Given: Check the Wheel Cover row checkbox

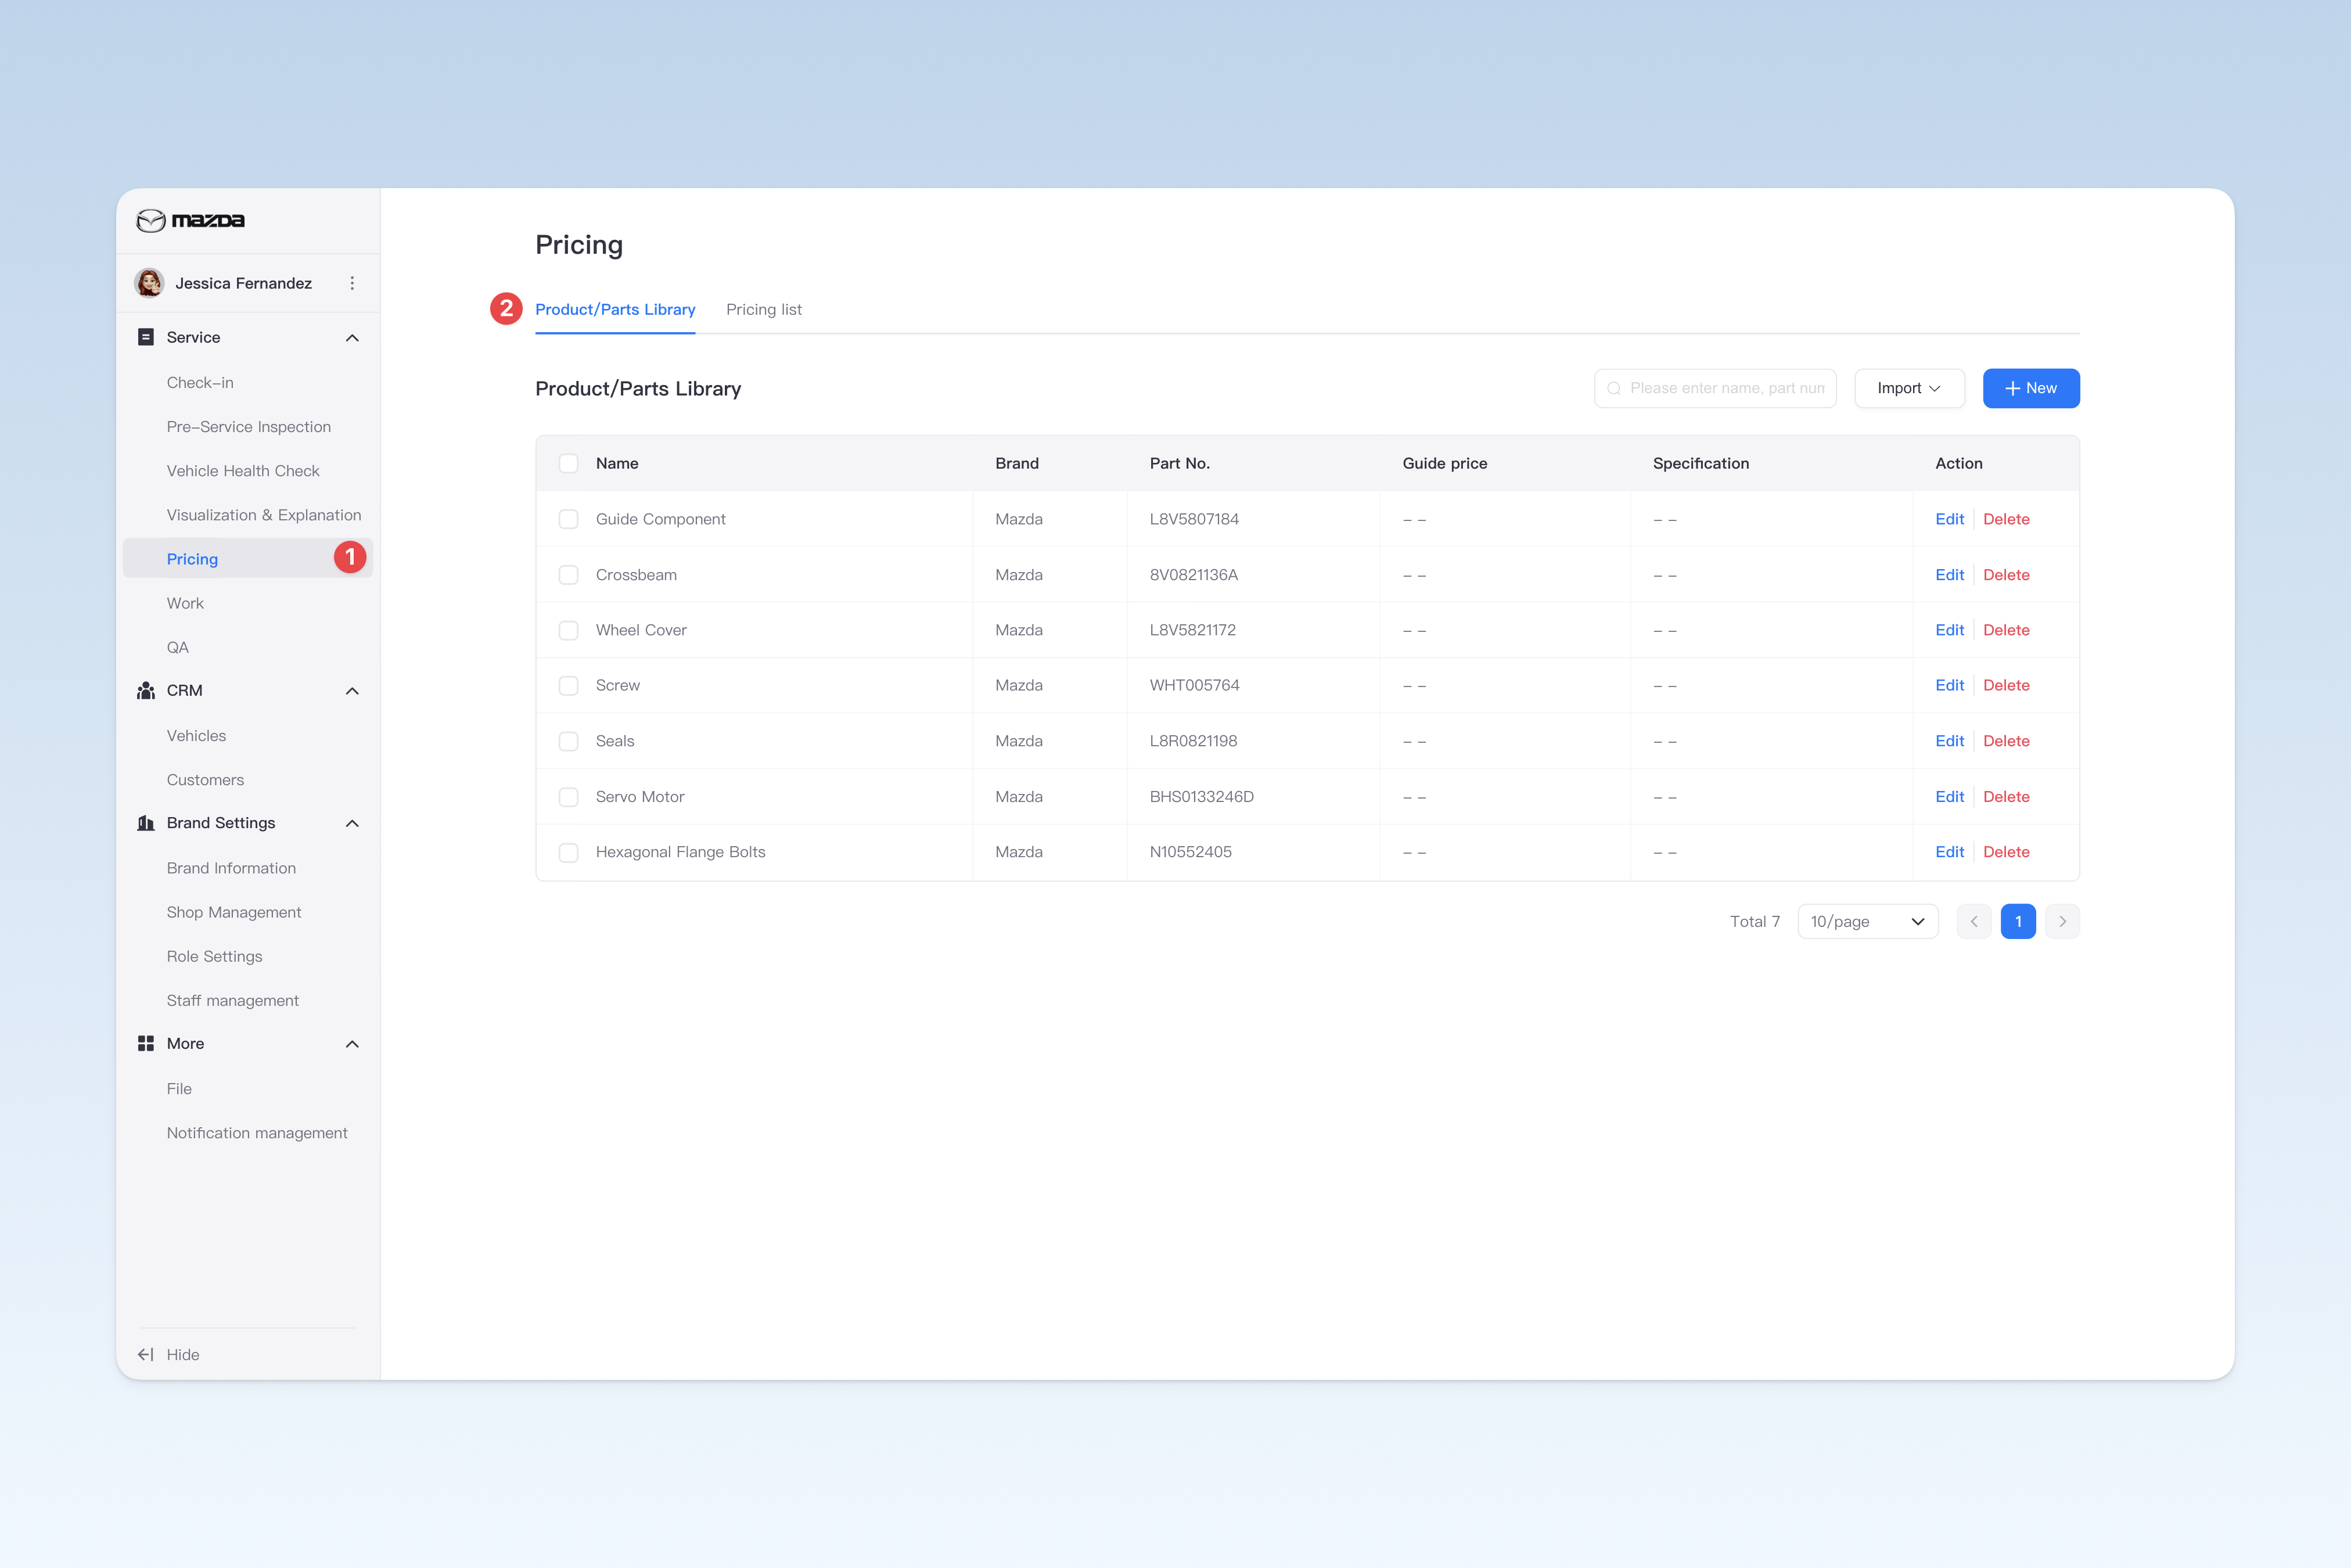Looking at the screenshot, I should tap(568, 630).
